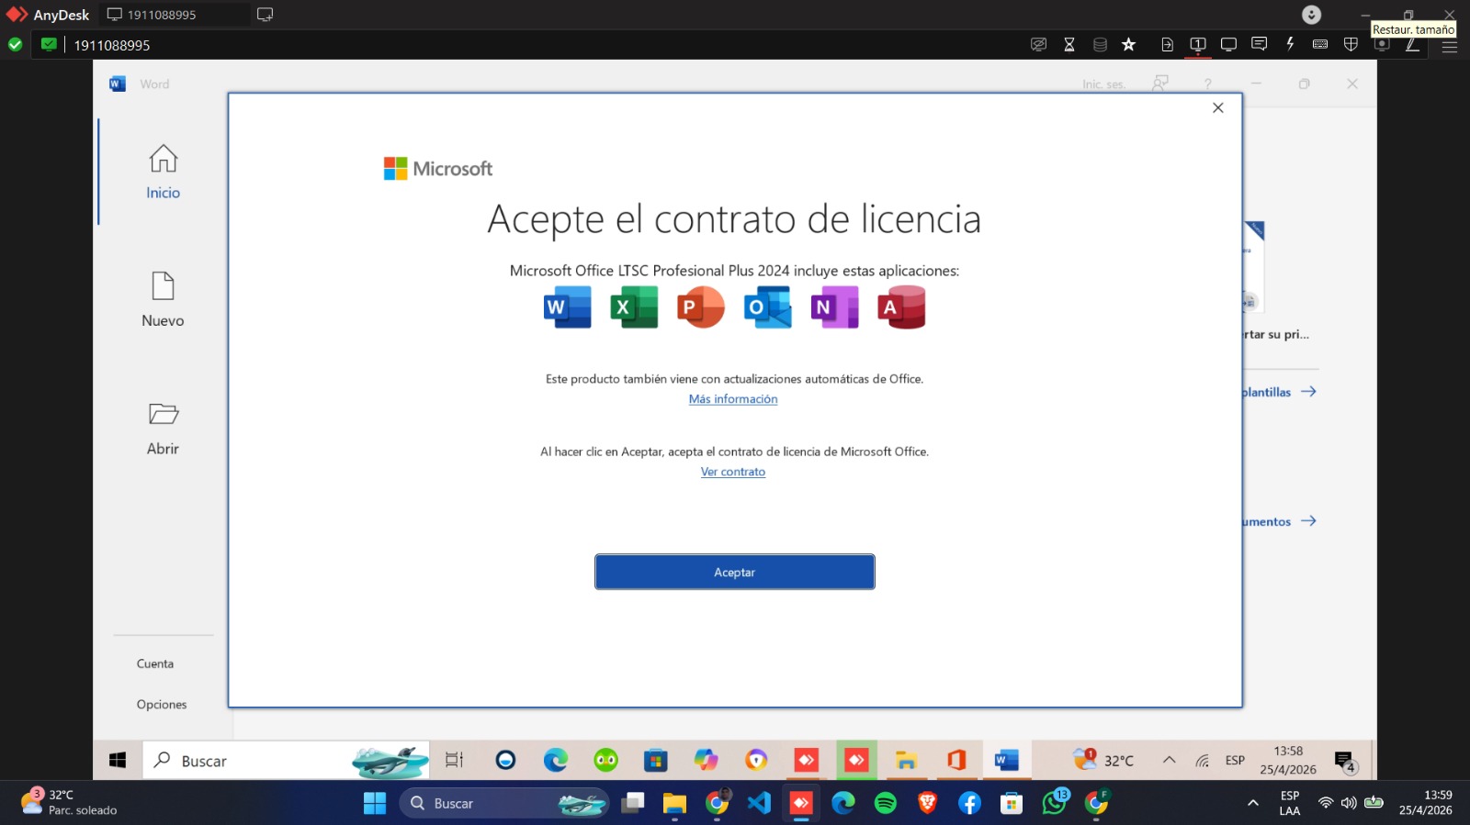
Task: Click AnyDesk whiteboard pen icon
Action: (1412, 44)
